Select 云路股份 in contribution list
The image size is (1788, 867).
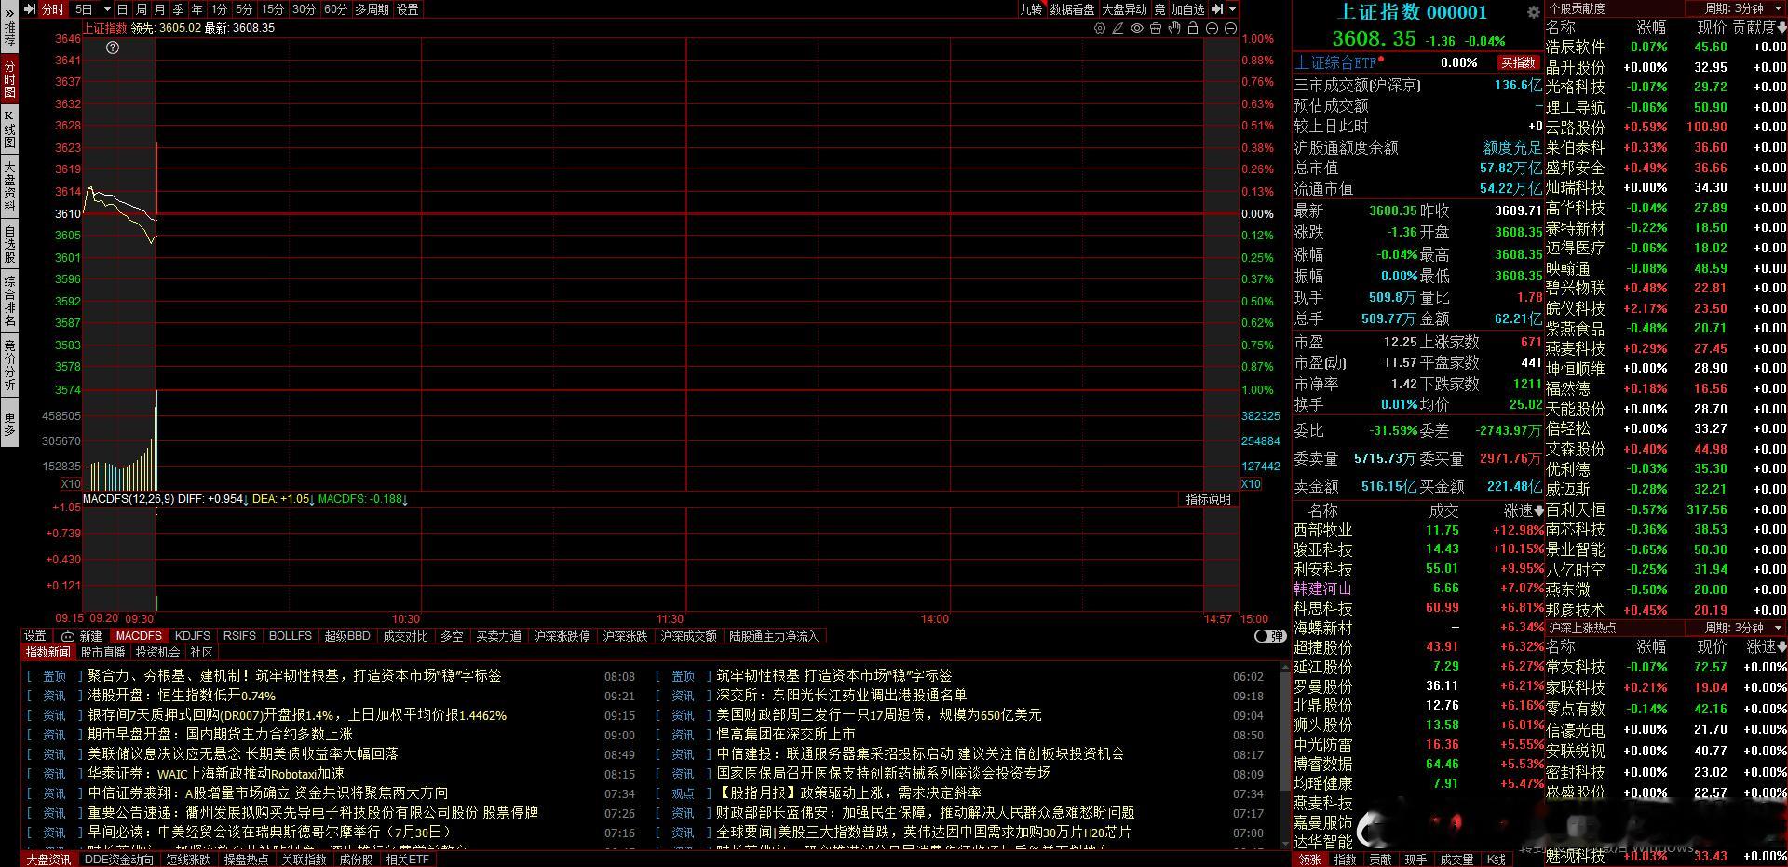1575,128
